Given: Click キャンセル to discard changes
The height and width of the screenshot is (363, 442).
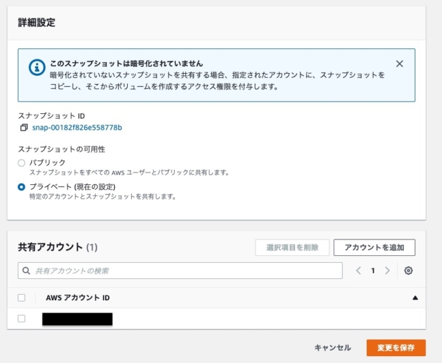Looking at the screenshot, I should point(333,348).
